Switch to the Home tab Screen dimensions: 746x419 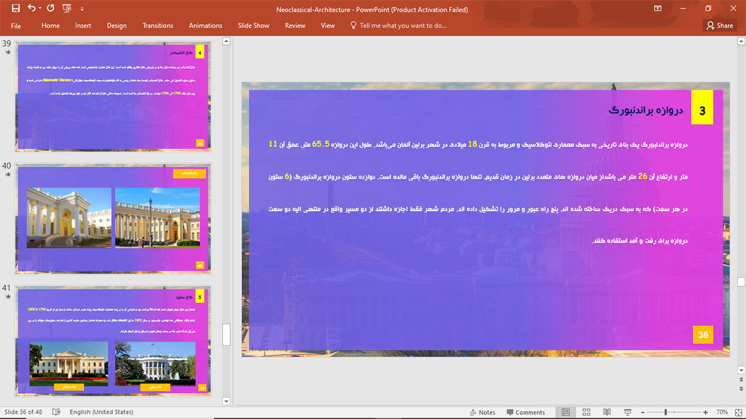(51, 26)
